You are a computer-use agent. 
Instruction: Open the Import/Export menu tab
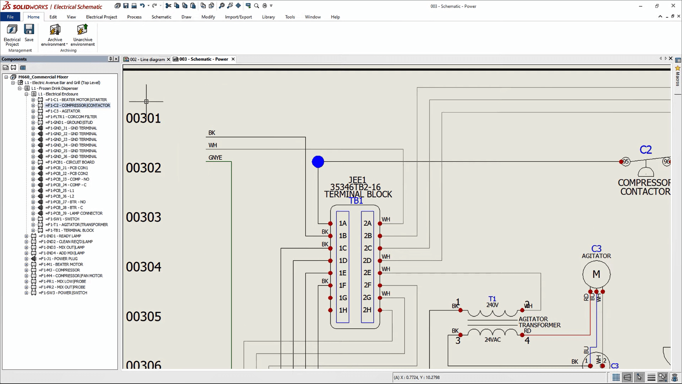pyautogui.click(x=238, y=17)
